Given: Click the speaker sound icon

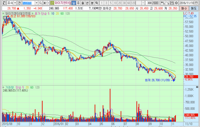Looking at the screenshot, I should [44, 3].
